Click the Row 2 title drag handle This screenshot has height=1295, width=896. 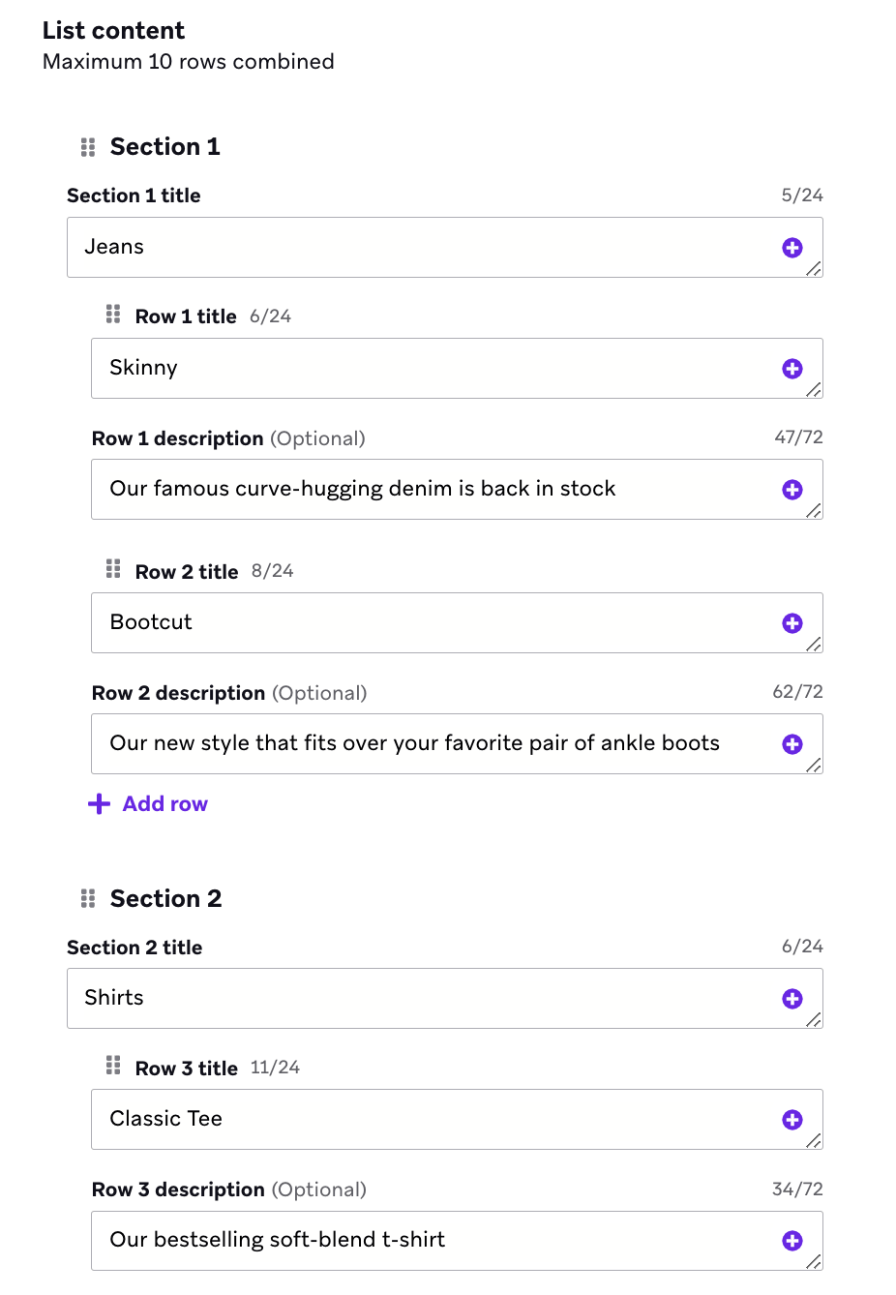(113, 569)
